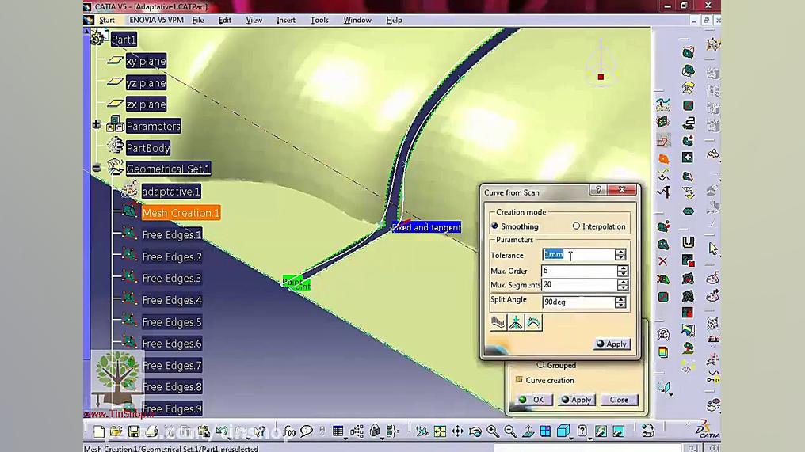Screen dimensions: 805x452
Task: Select PartBody in the tree
Action: [x=148, y=148]
